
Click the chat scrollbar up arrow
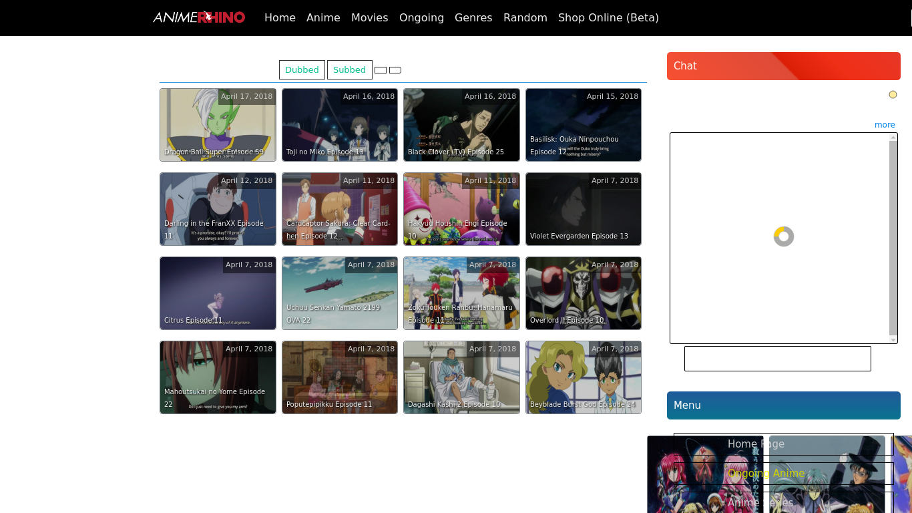(x=893, y=138)
